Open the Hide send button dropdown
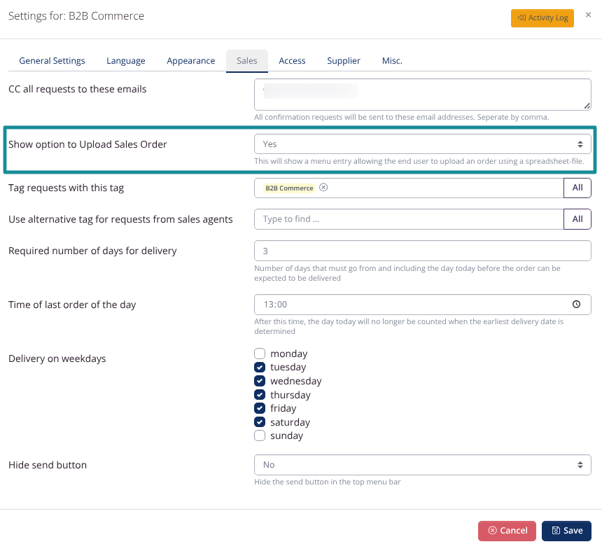This screenshot has width=602, height=551. pos(422,465)
